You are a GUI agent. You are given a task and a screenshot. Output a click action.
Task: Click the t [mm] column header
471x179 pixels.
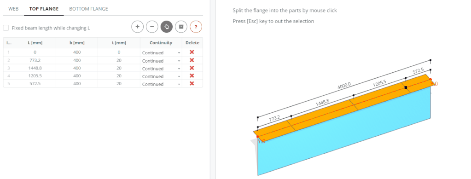pyautogui.click(x=119, y=43)
